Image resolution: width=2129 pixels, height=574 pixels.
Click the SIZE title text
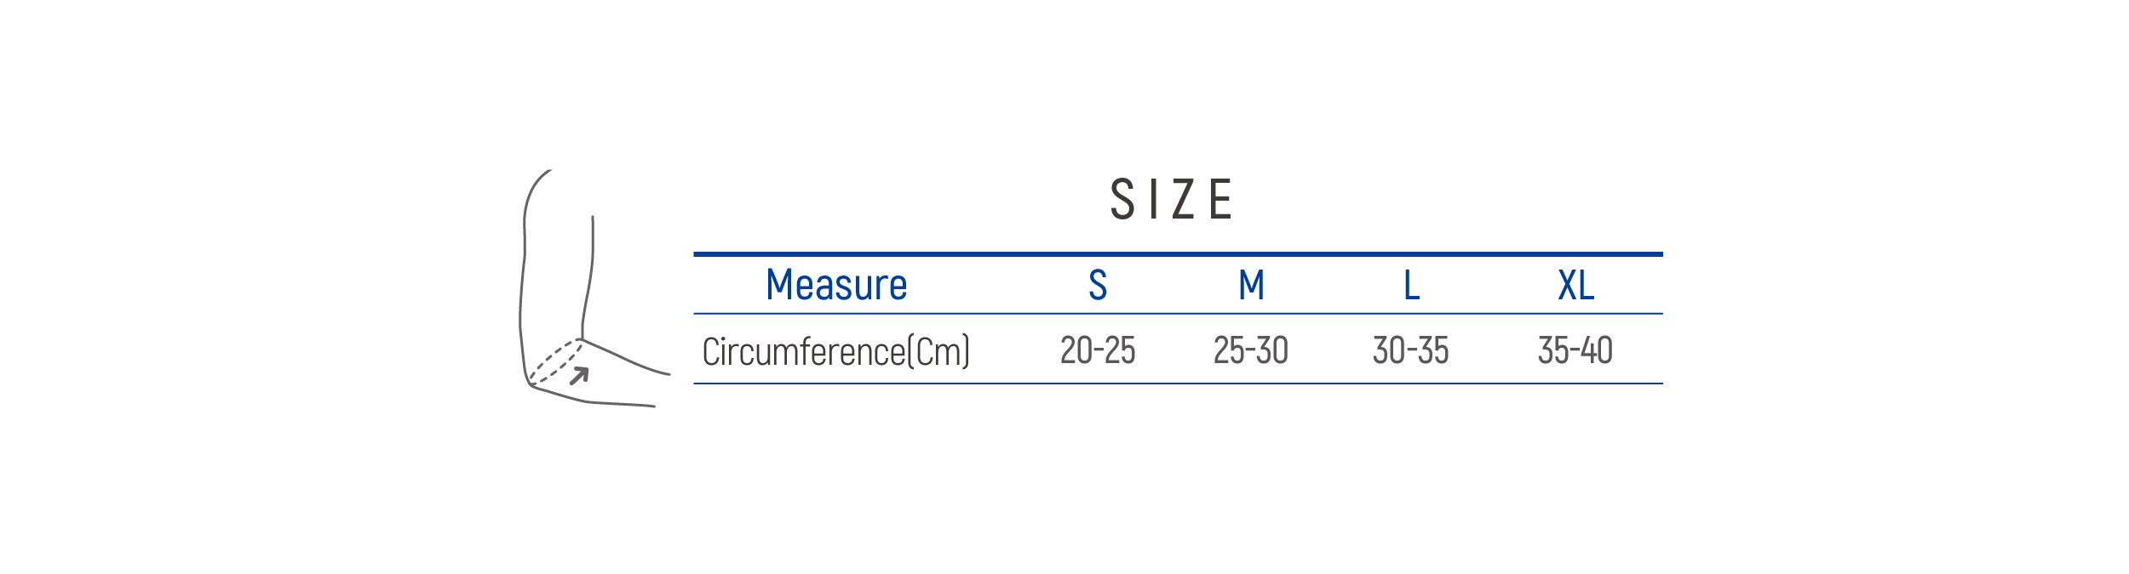pyautogui.click(x=1171, y=200)
